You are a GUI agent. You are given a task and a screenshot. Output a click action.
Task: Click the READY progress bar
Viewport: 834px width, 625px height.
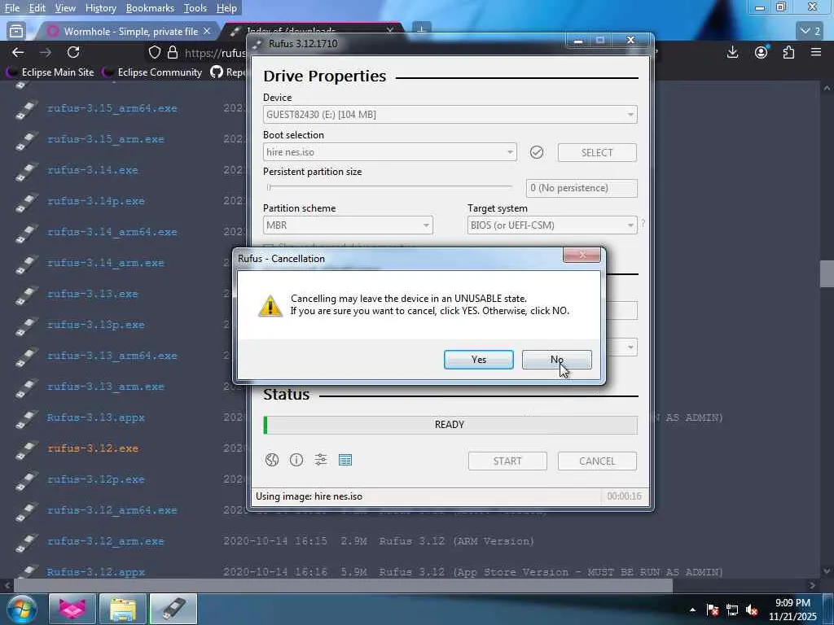[450, 425]
